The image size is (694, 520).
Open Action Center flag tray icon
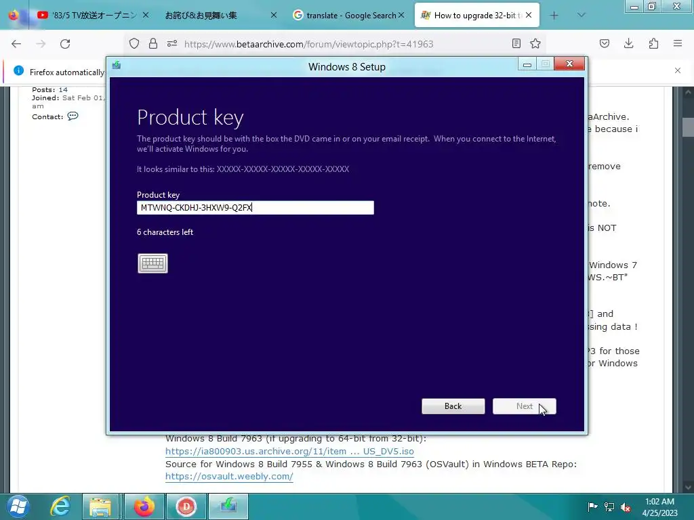592,506
